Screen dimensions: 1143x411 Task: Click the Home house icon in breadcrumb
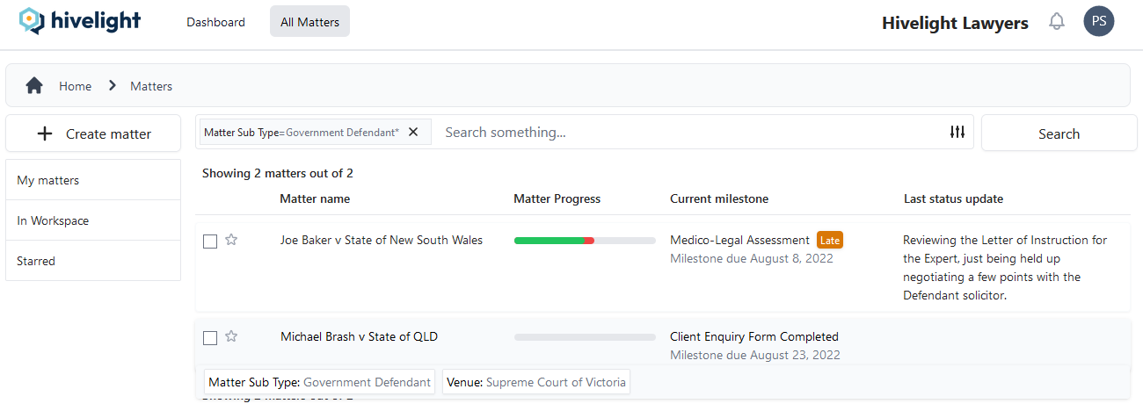tap(34, 86)
